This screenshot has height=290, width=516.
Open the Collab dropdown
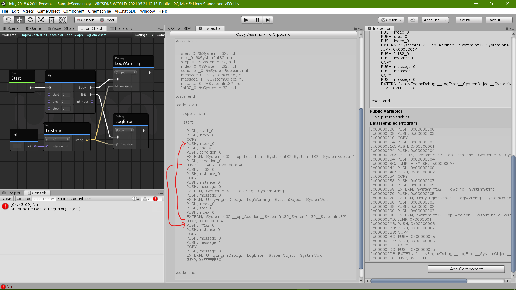point(391,20)
